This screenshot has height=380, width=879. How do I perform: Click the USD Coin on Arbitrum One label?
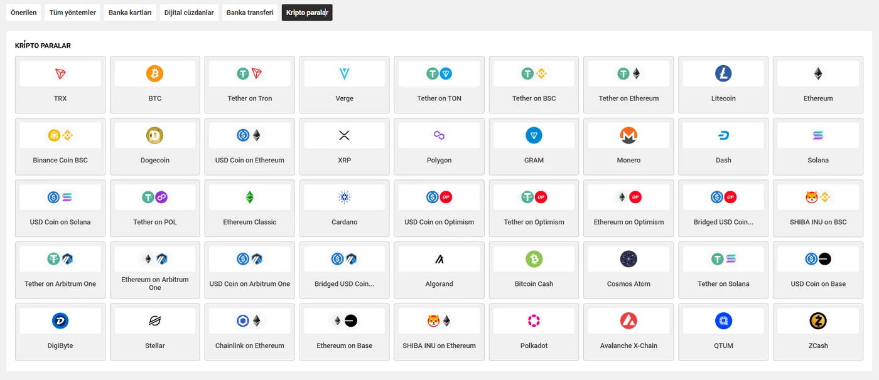click(x=250, y=284)
